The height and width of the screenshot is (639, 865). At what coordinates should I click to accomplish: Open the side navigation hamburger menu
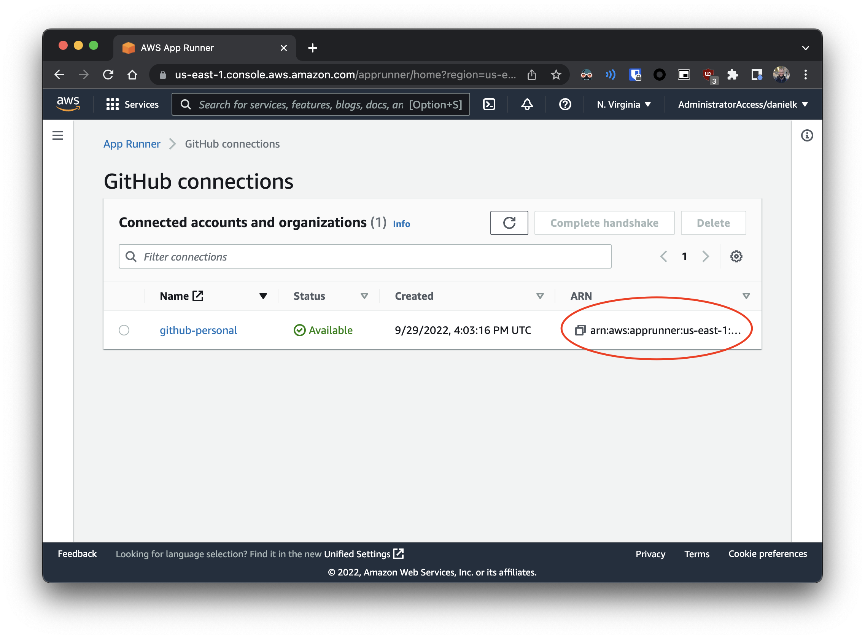tap(58, 135)
